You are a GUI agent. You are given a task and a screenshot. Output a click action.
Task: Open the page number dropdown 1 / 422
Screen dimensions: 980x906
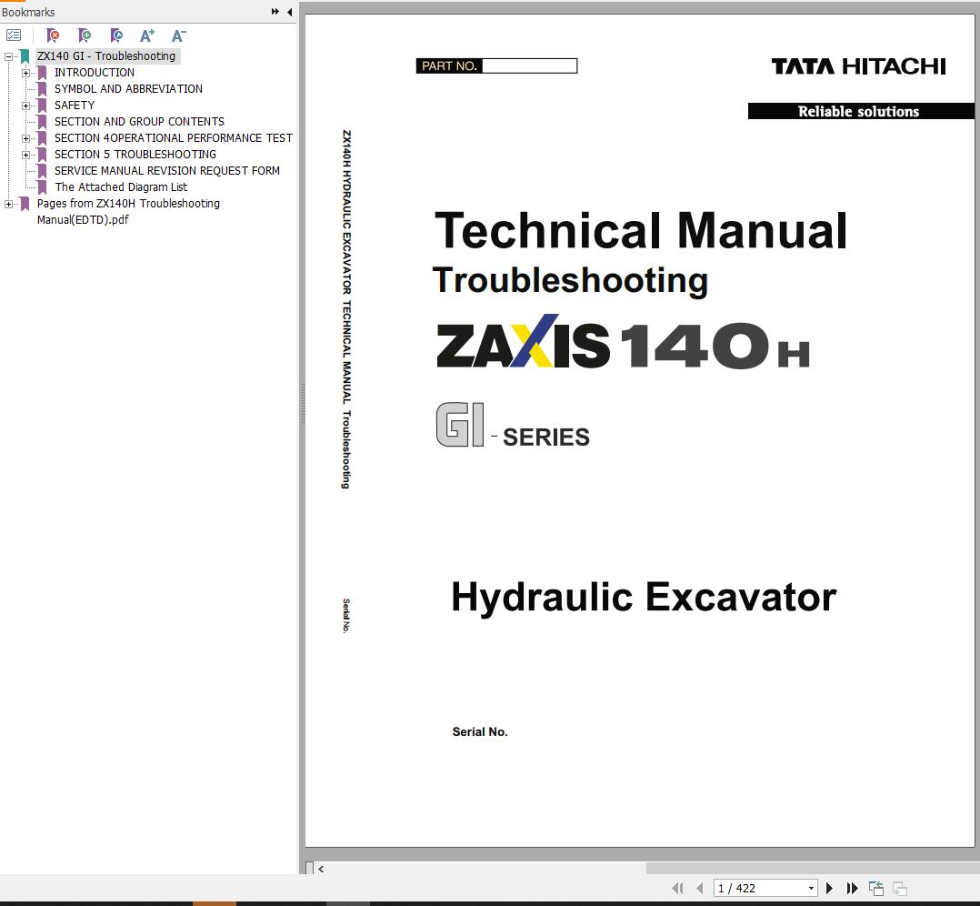coord(811,888)
